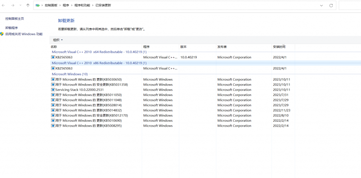Collapse the Visual C++ 2010 x64 group
Viewport: 361px width, 178px height.
coord(99,52)
